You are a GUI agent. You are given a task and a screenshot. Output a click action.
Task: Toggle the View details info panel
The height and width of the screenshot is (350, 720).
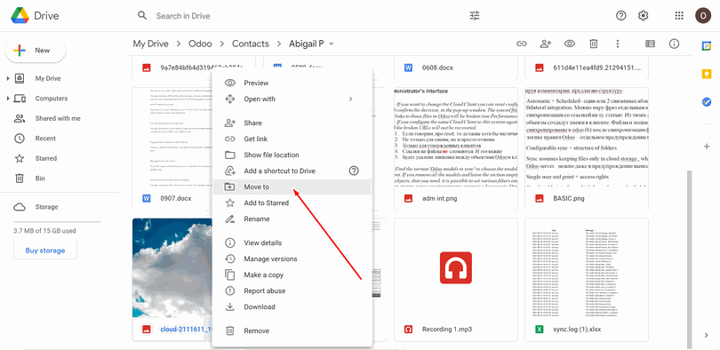674,44
